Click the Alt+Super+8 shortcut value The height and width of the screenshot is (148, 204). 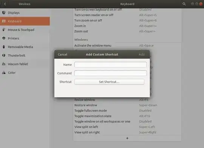click(x=148, y=20)
